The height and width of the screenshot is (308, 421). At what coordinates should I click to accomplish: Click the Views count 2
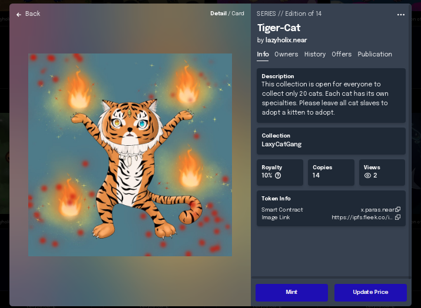pyautogui.click(x=375, y=176)
